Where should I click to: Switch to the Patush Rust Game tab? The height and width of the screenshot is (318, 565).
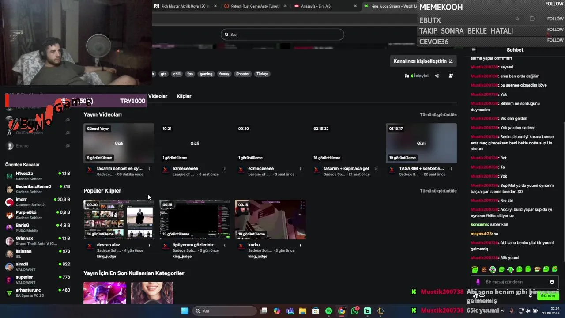[x=256, y=6]
